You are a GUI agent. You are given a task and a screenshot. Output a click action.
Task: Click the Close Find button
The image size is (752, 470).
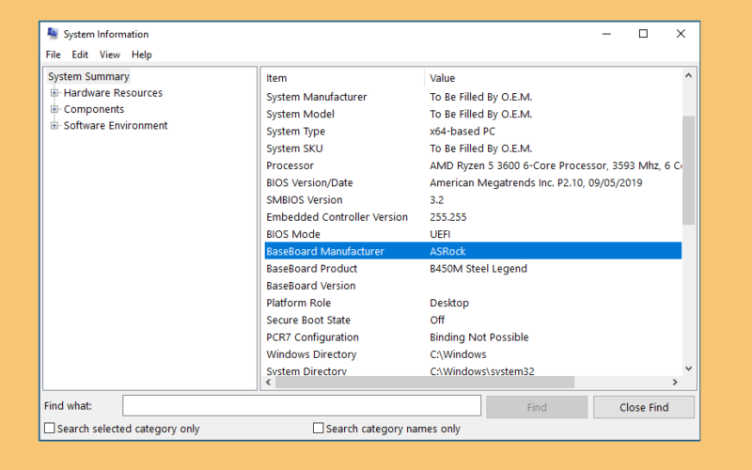[x=644, y=407]
